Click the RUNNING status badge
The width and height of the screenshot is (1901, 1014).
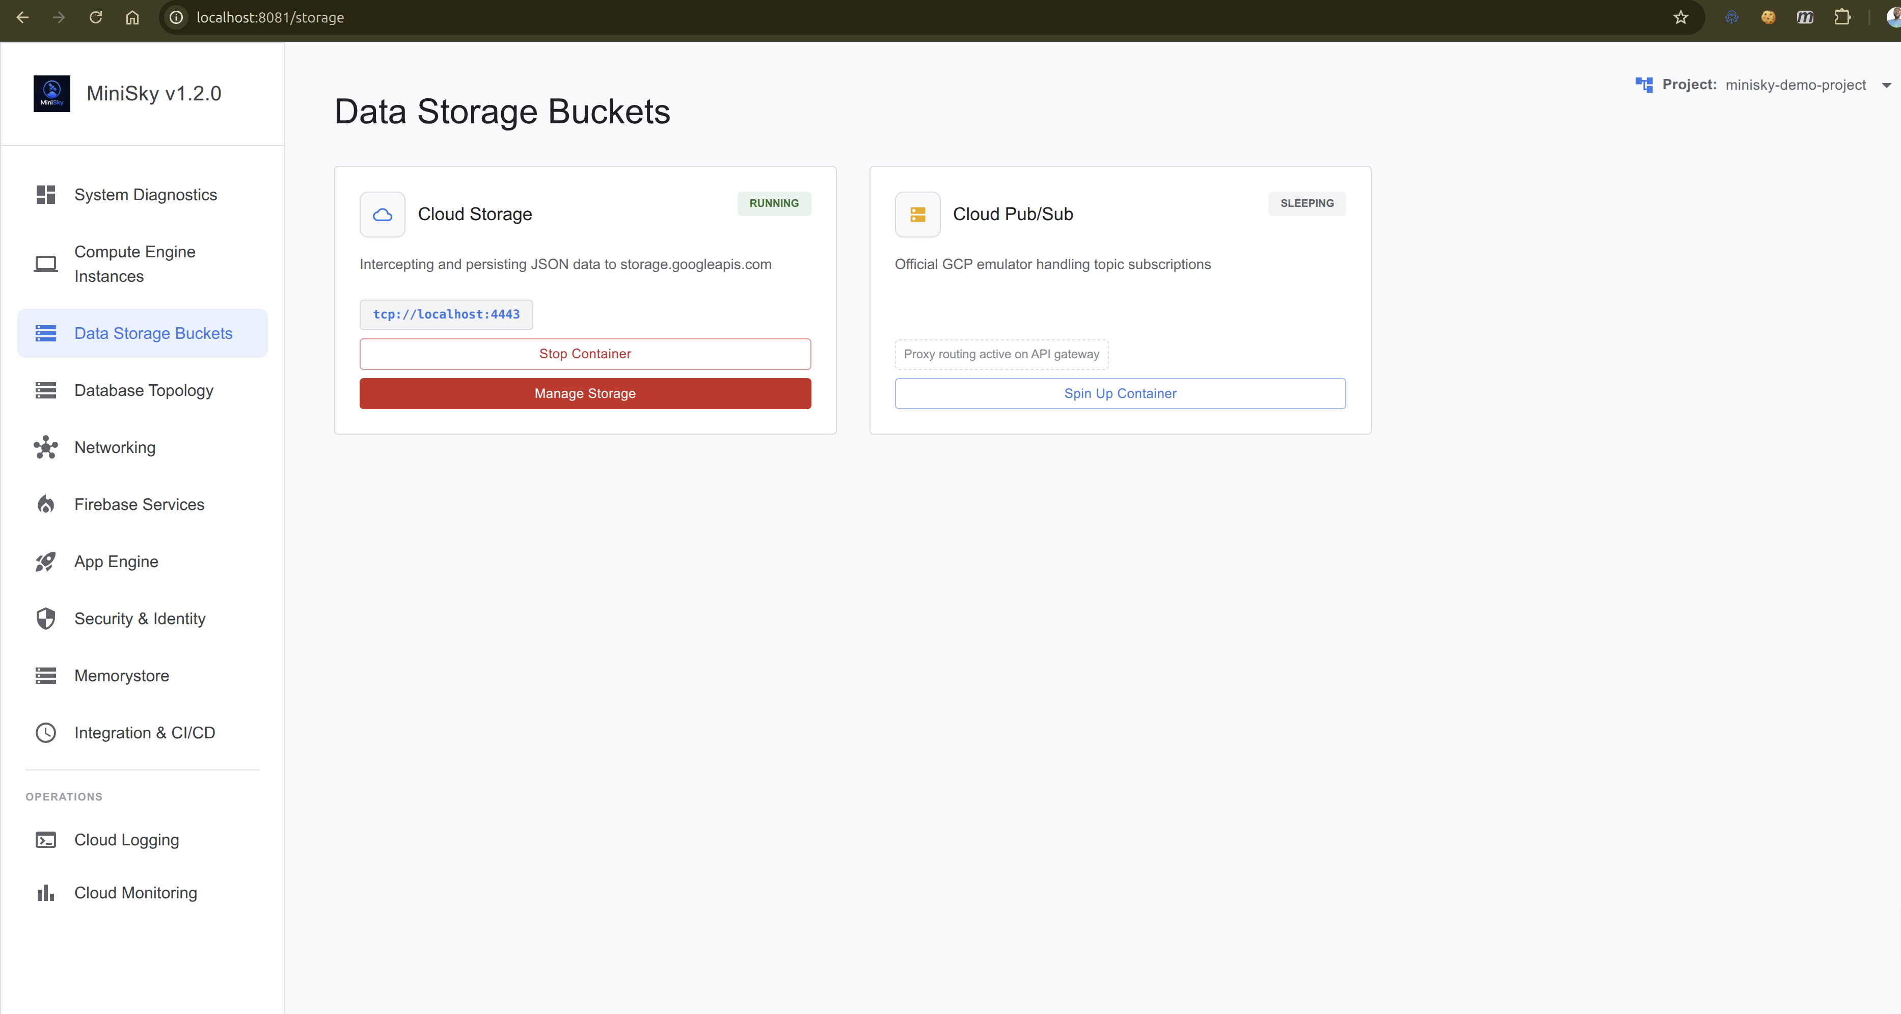[x=774, y=204]
